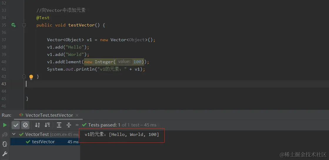Select the VectorTest test class row

(x=45, y=134)
